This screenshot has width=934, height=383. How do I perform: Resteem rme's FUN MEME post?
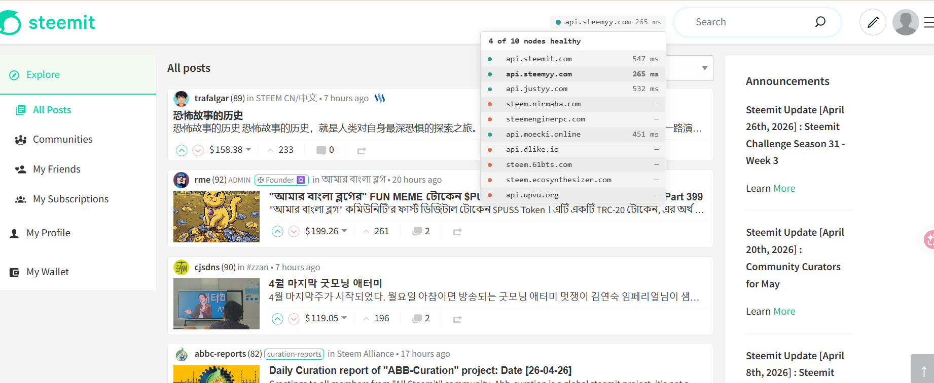457,232
